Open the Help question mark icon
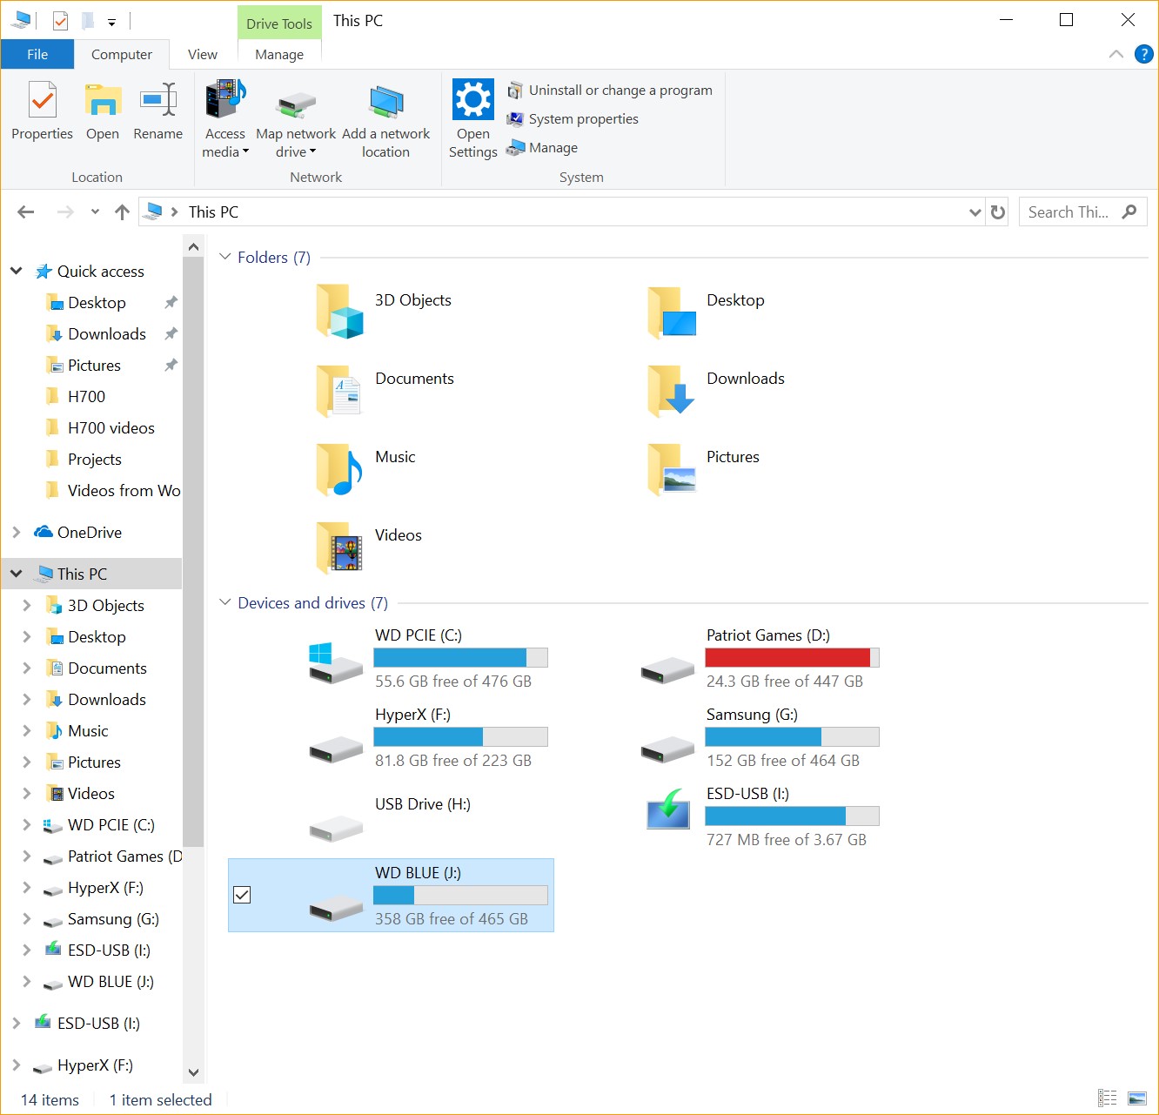This screenshot has height=1115, width=1159. point(1143,54)
